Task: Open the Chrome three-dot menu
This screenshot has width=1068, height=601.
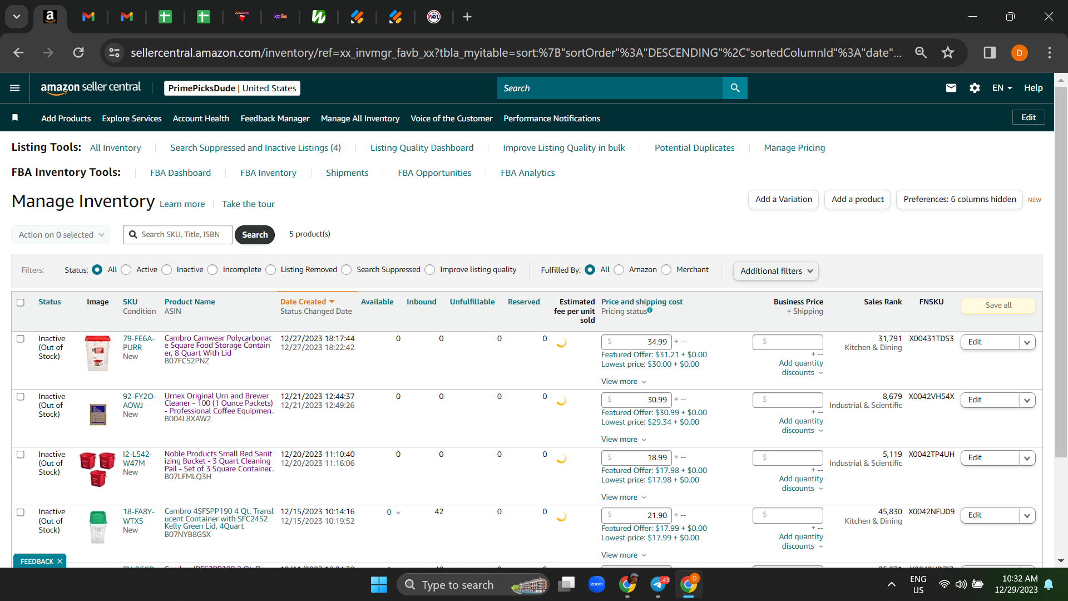Action: [1050, 52]
